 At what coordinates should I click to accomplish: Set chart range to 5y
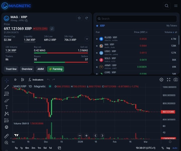(16, 148)
